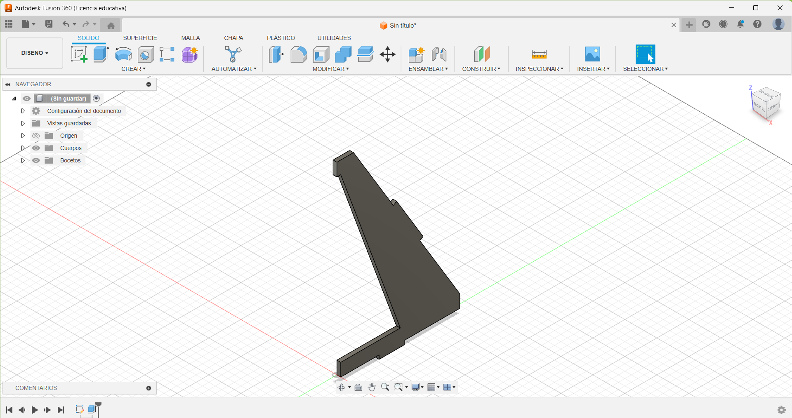The width and height of the screenshot is (792, 418).
Task: Click the Zoom magnifier tool
Action: point(385,387)
